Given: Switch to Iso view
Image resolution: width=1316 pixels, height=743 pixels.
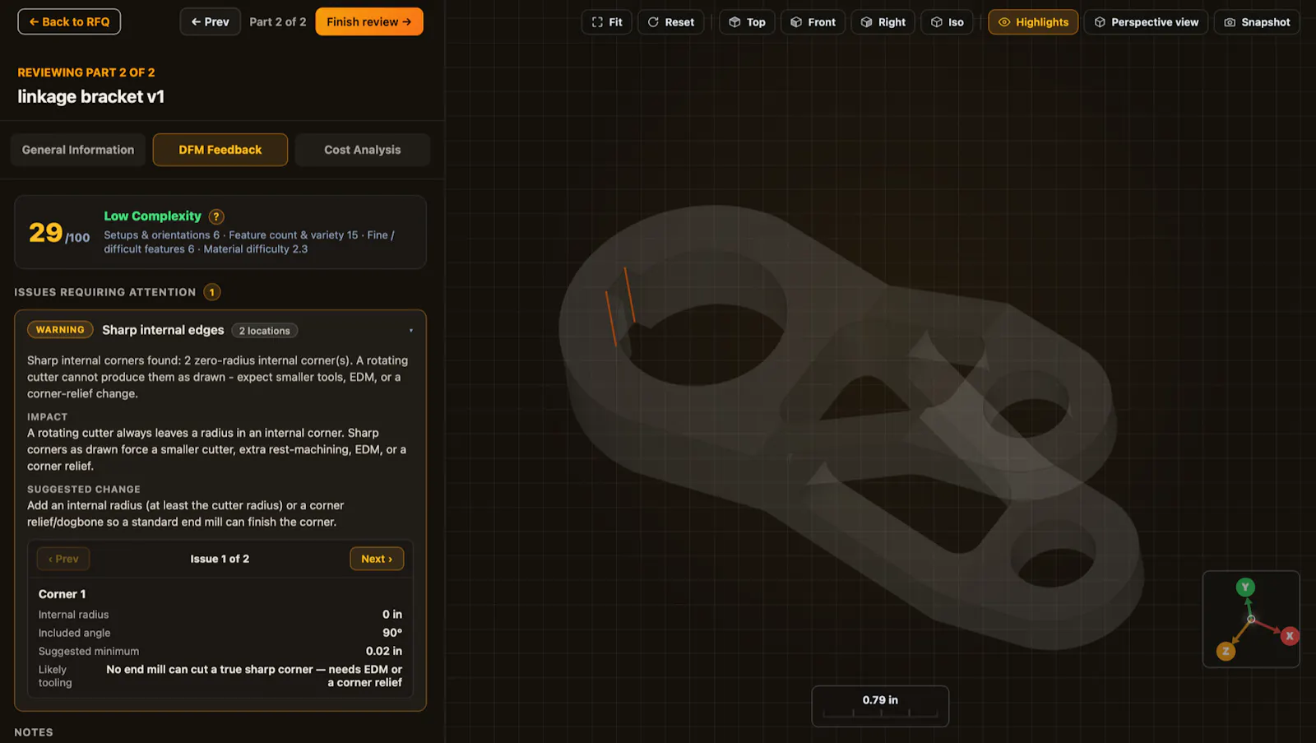Looking at the screenshot, I should pos(947,22).
